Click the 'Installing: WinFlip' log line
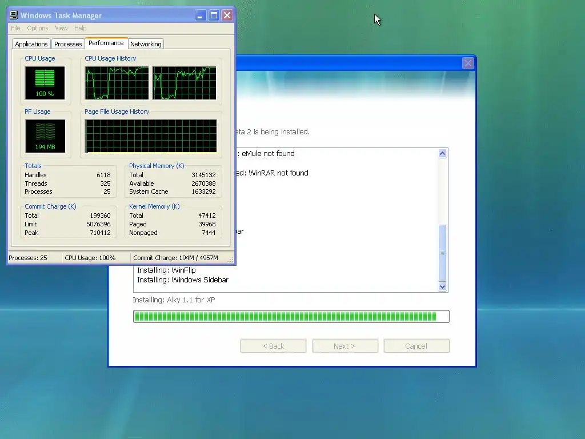The height and width of the screenshot is (439, 585). coord(166,270)
